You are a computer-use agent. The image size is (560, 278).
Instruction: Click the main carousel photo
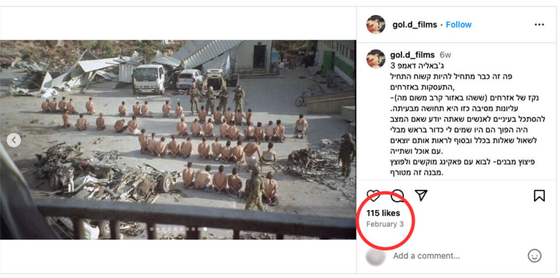point(178,140)
